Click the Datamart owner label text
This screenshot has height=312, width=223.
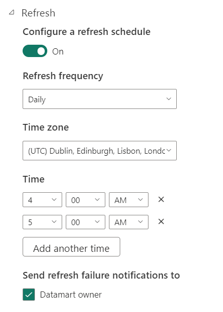71,295
